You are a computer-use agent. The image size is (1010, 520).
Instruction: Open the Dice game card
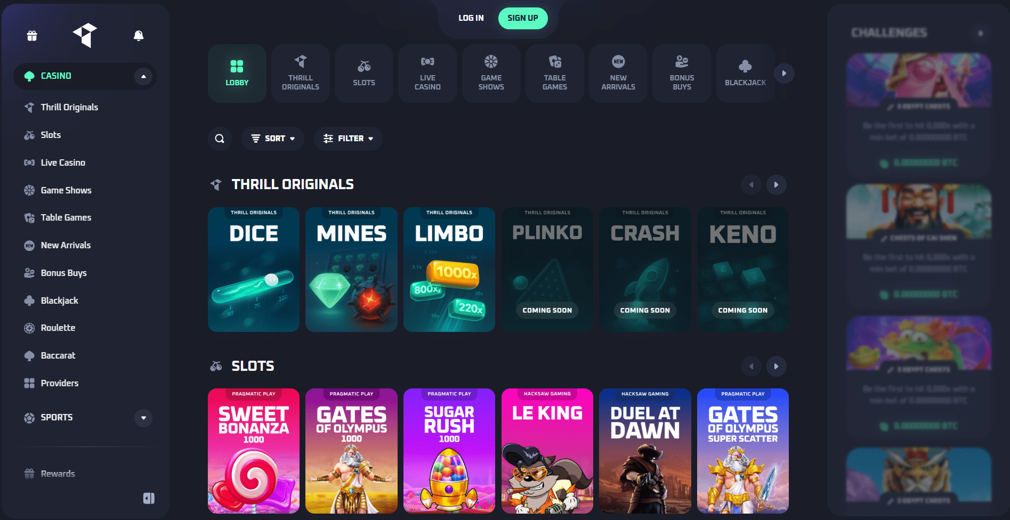254,270
